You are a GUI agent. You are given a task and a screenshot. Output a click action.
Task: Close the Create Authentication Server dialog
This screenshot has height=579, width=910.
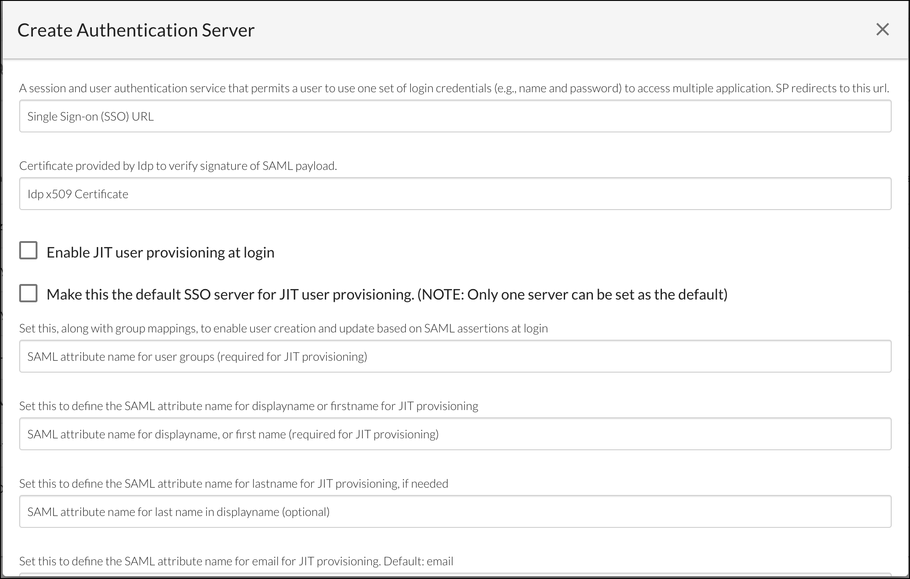pyautogui.click(x=882, y=30)
